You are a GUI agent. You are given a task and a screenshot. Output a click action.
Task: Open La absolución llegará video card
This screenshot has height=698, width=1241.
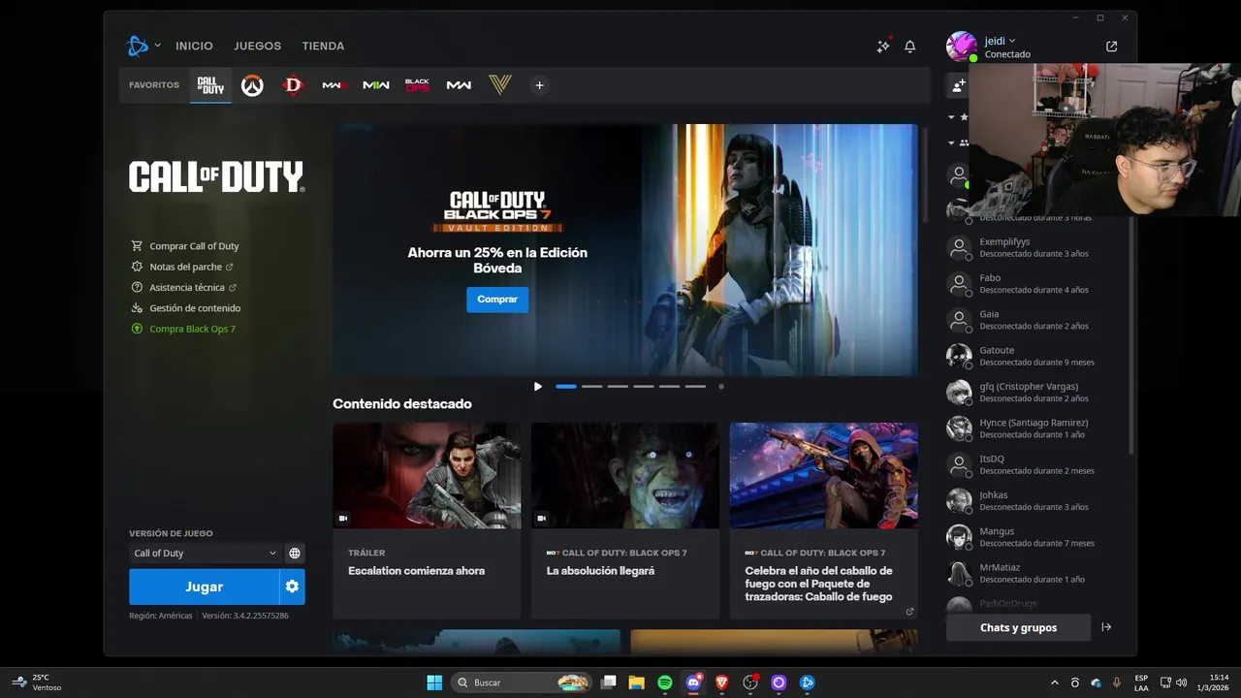pyautogui.click(x=625, y=521)
